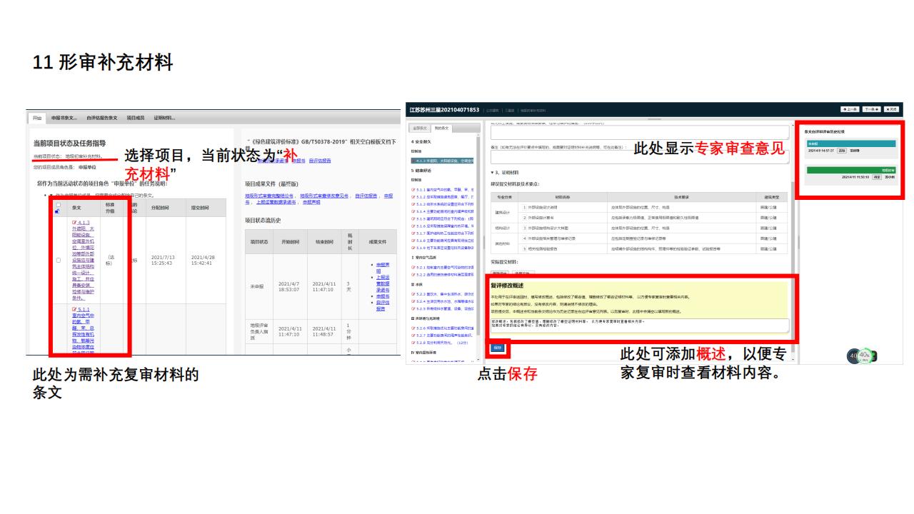Screen dimensions: 914x514
Task: Open the 开始 tab in the left window
Action: click(x=36, y=118)
